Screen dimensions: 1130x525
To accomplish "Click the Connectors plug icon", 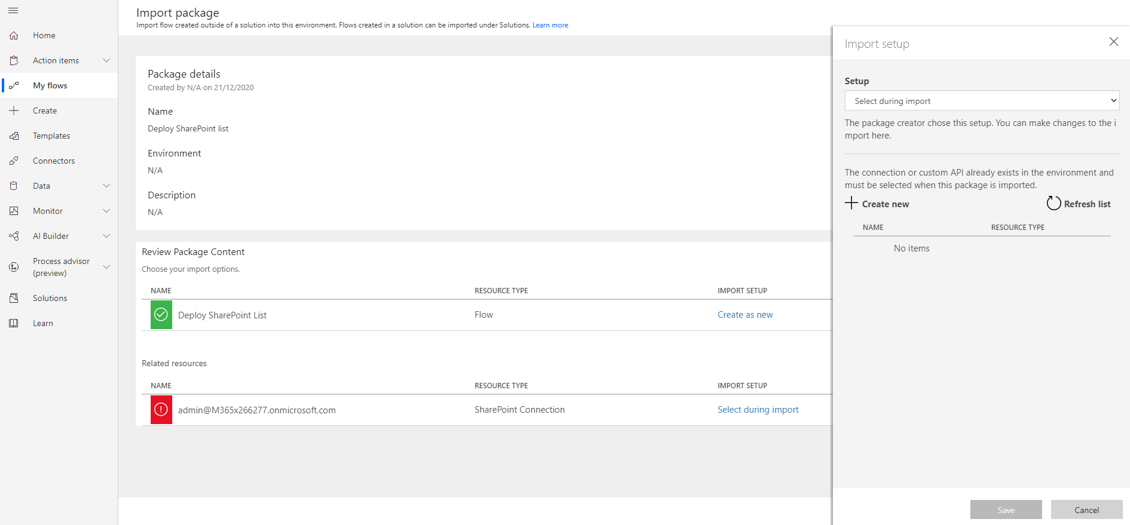I will [14, 161].
